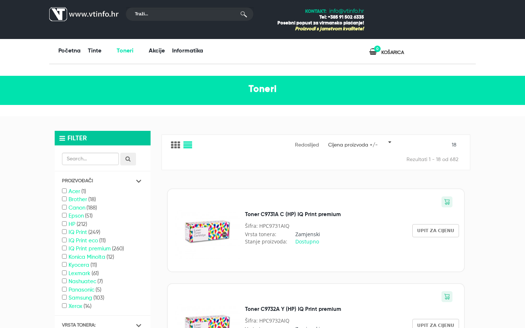This screenshot has width=525, height=328.
Task: Click the 'Šifra: HPC9731AIQ' code text
Action: pos(267,226)
